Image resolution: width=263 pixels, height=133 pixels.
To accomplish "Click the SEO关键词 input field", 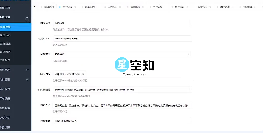I will pos(122,90).
